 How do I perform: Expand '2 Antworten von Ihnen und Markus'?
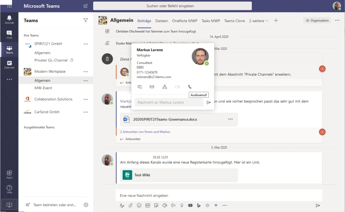pos(145,132)
